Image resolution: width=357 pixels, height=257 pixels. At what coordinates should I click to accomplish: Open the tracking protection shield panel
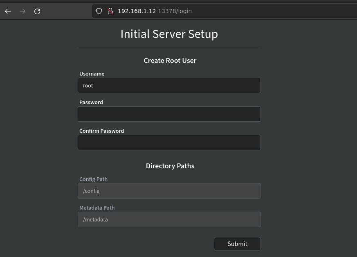[x=99, y=11]
